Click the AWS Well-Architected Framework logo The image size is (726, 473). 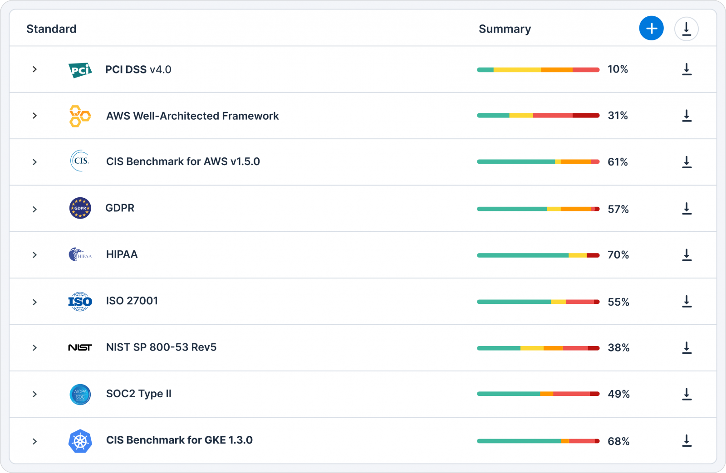80,116
